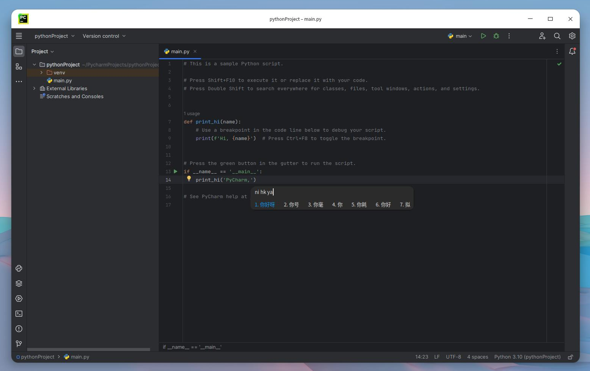Open the Git version control tool window
This screenshot has width=590, height=371.
pos(19,343)
